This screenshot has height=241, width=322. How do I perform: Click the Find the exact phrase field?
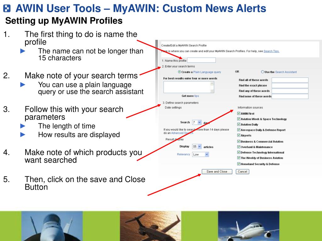[x=290, y=85]
